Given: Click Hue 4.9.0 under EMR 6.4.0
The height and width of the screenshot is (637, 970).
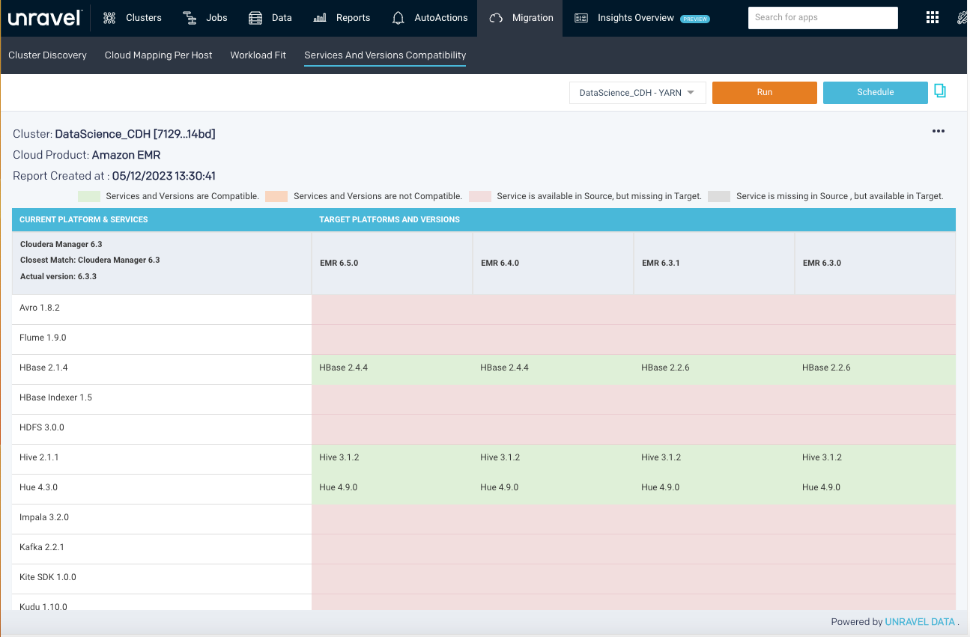Looking at the screenshot, I should (x=500, y=487).
